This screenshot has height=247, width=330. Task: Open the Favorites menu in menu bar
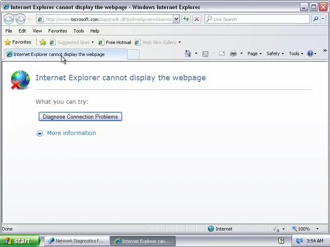click(57, 31)
